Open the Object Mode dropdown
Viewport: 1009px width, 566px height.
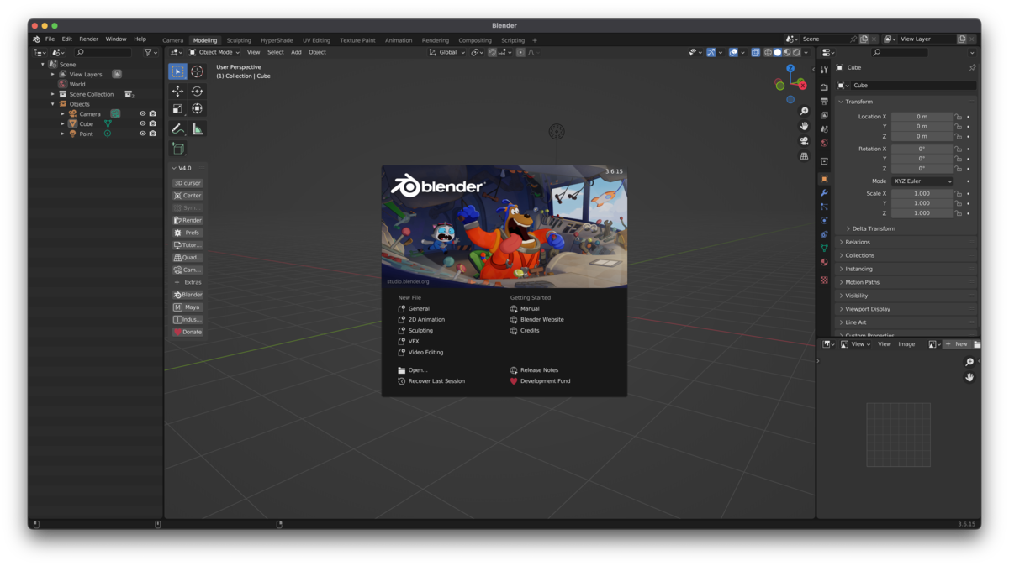pyautogui.click(x=214, y=52)
